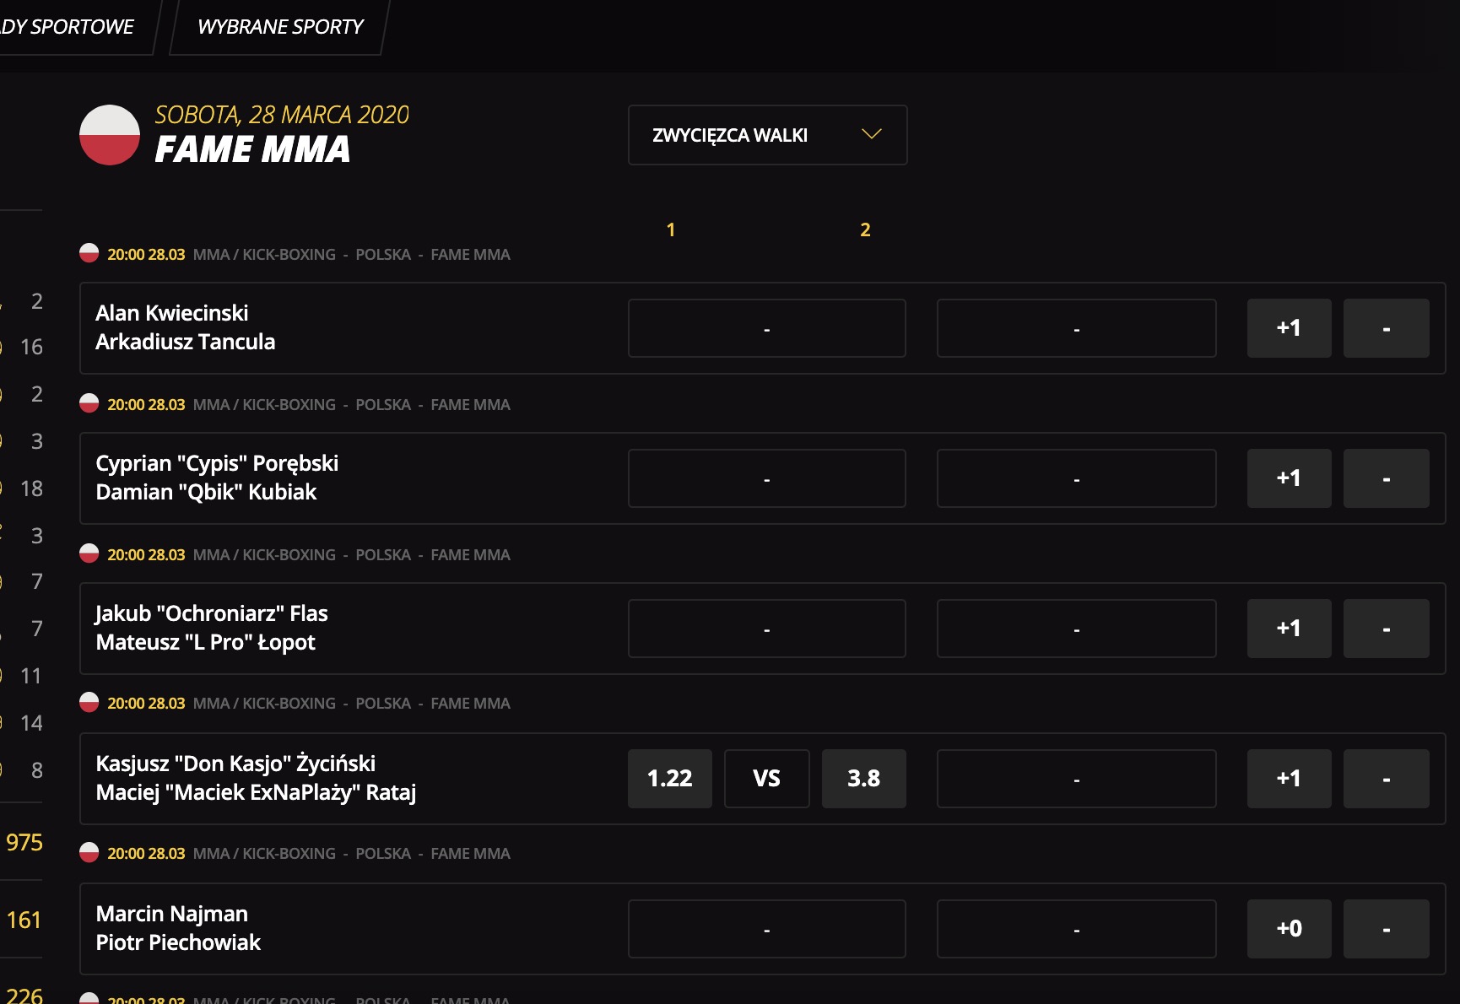Click the first empty odds box for Cyprian Porębski
Screen dimensions: 1460x1004
(766, 478)
